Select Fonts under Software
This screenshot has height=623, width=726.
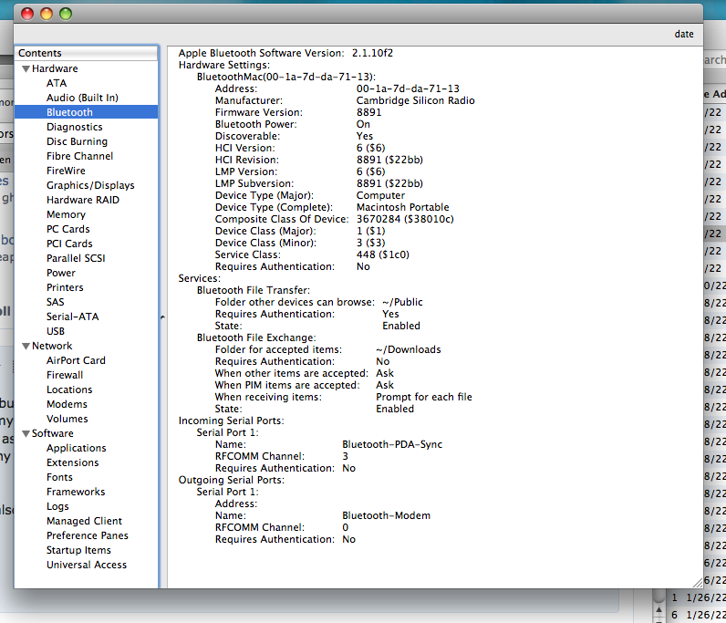coord(59,477)
